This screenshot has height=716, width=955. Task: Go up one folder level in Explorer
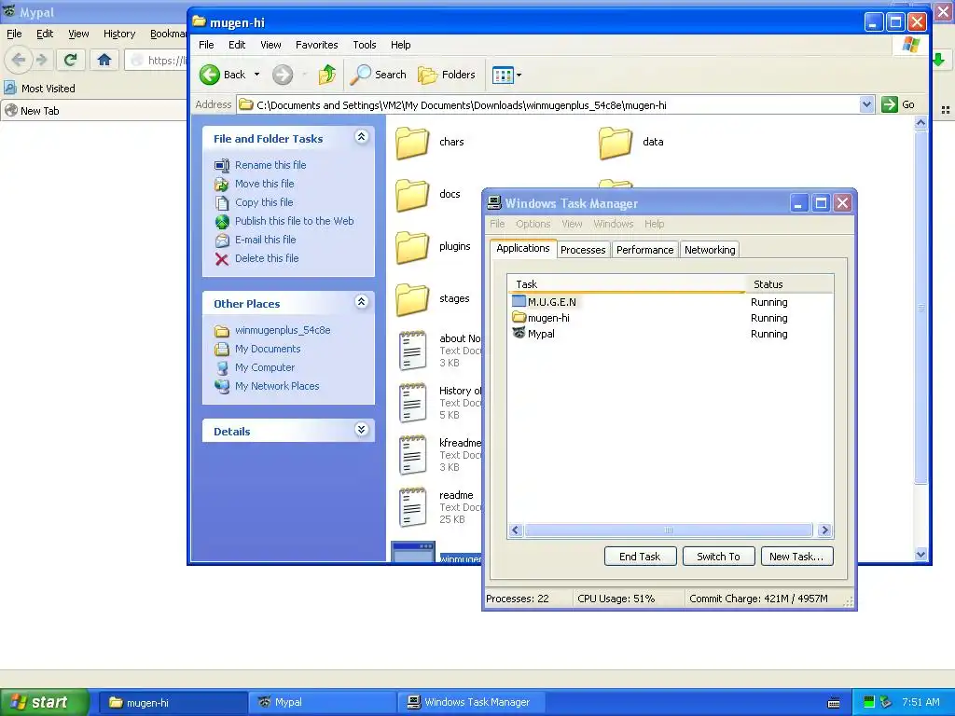coord(327,75)
